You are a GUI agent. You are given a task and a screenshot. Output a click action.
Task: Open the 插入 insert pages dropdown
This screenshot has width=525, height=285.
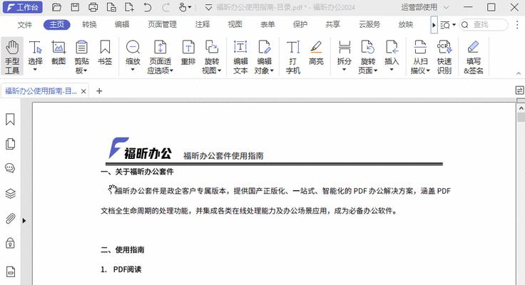392,56
